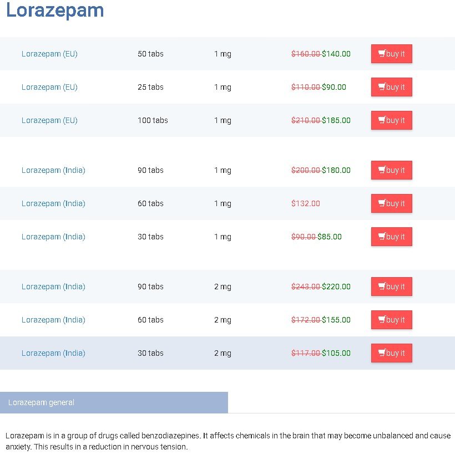Click the Lorazepam page heading
Image resolution: width=455 pixels, height=460 pixels.
coord(55,11)
